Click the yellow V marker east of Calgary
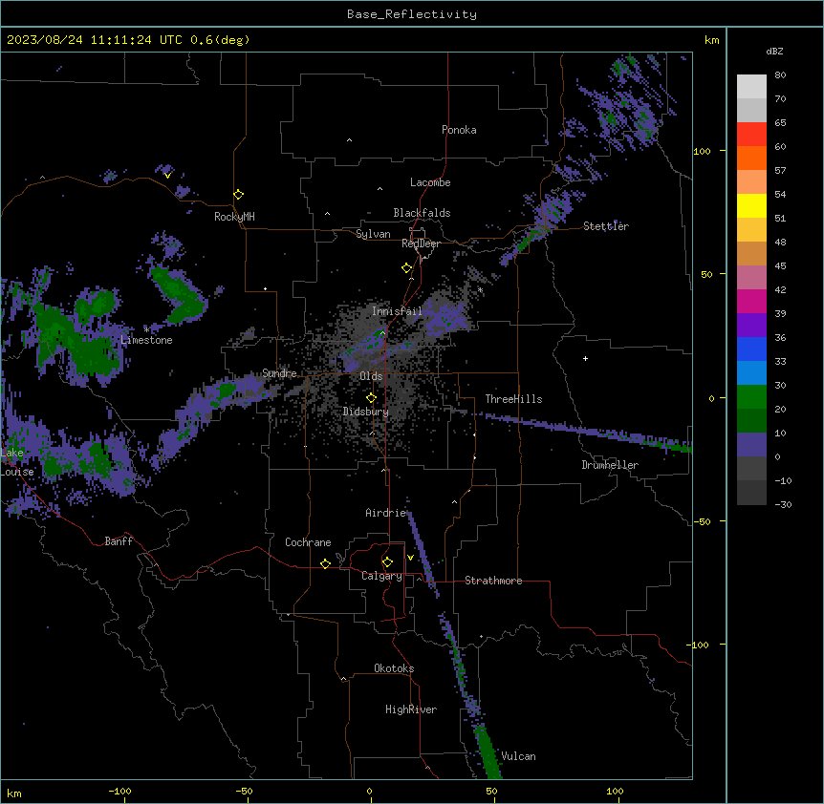 [410, 558]
